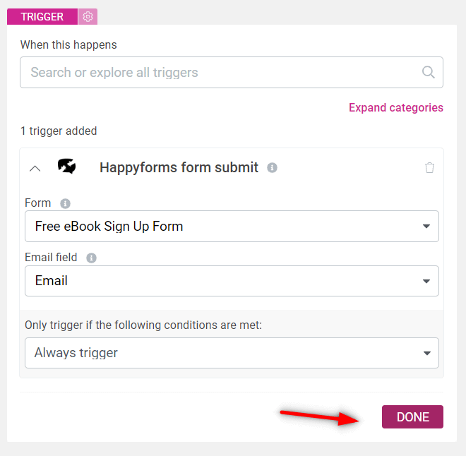Viewport: 466px width, 456px height.
Task: Collapse the Happyforms trigger with chevron
Action: click(x=35, y=169)
